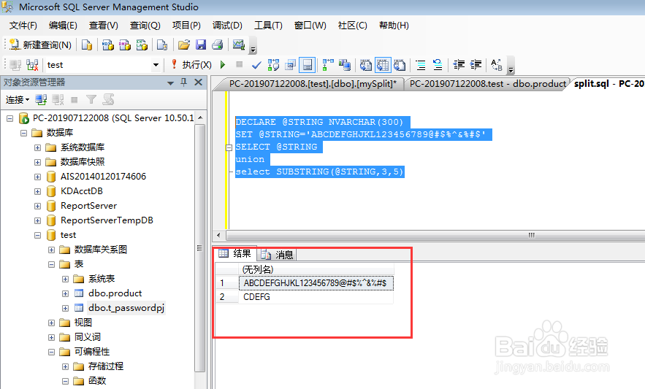Click the Open File folder icon
Image resolution: width=645 pixels, height=389 pixels.
coord(183,45)
